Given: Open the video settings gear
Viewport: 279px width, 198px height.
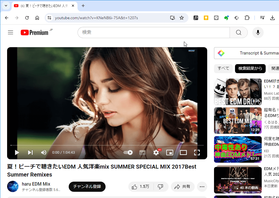Looking at the screenshot, I should tap(156, 153).
